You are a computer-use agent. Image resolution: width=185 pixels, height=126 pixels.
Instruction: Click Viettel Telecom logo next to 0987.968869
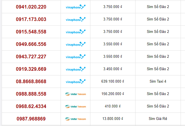pos(75,119)
